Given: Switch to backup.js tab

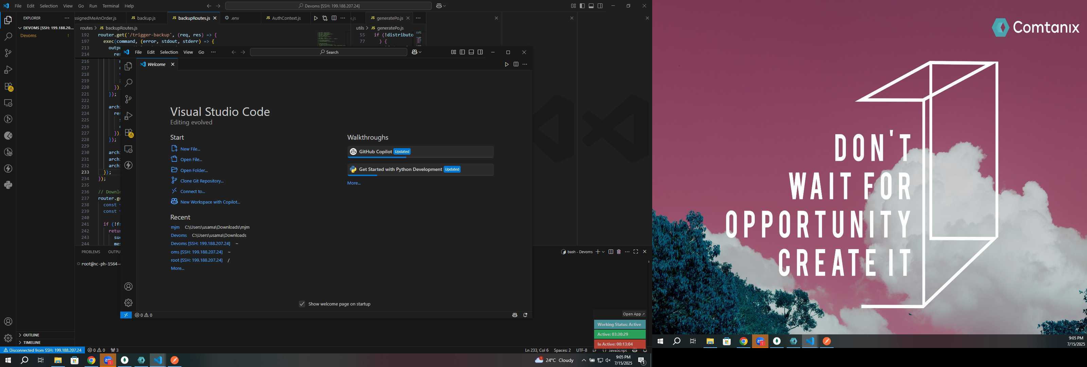Looking at the screenshot, I should (x=146, y=18).
